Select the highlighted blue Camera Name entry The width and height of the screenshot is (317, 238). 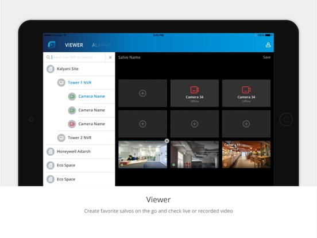point(91,97)
